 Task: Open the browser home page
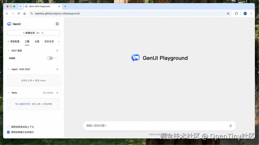[25, 14]
